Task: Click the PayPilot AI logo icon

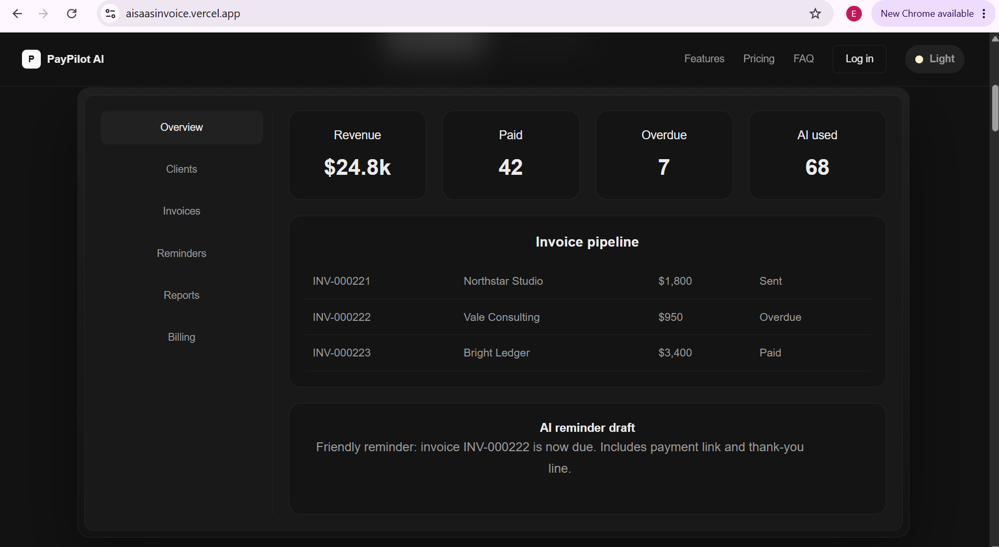Action: coord(31,59)
